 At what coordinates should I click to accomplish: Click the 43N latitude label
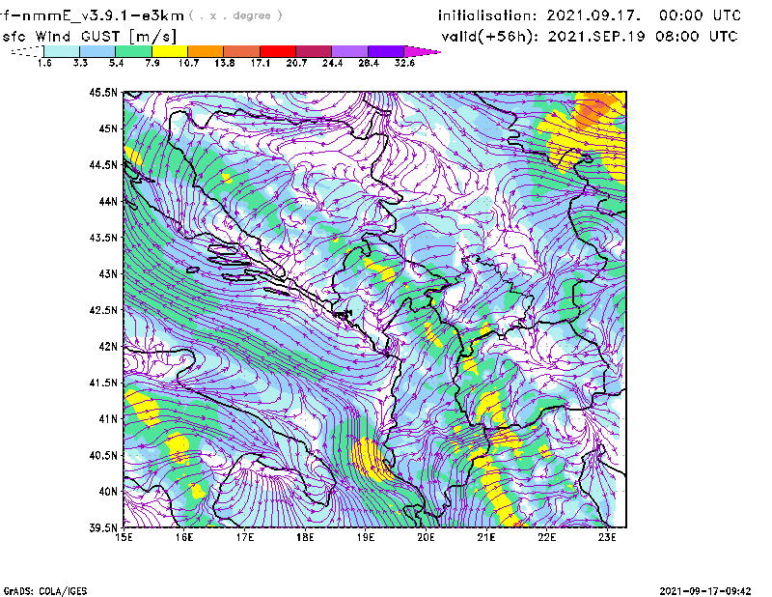click(108, 273)
